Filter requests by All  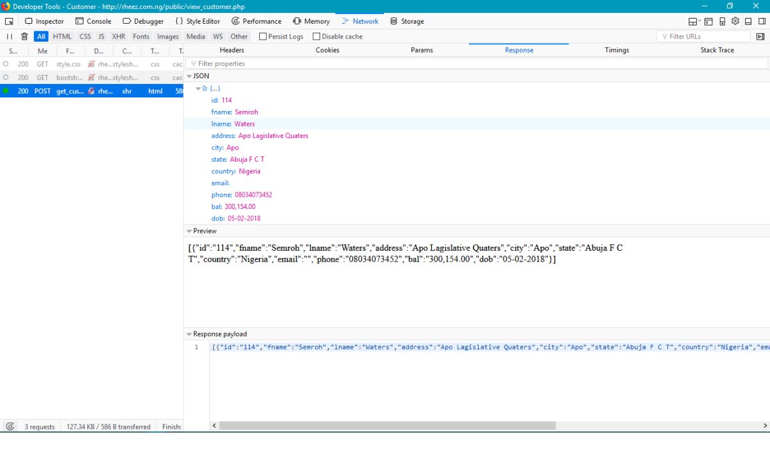pyautogui.click(x=41, y=37)
